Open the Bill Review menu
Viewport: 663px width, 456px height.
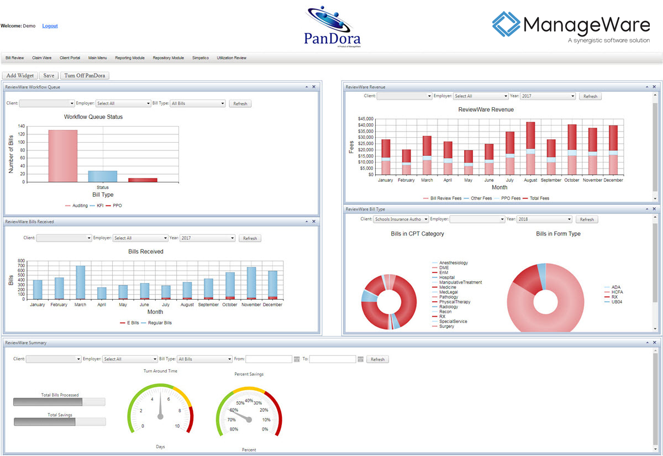point(15,58)
